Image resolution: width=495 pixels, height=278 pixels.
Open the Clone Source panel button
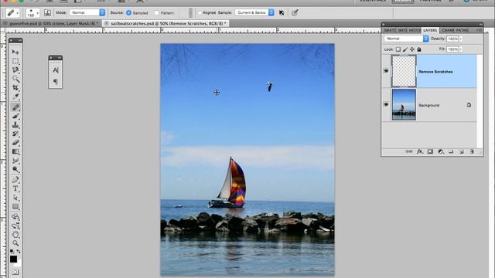pos(47,12)
